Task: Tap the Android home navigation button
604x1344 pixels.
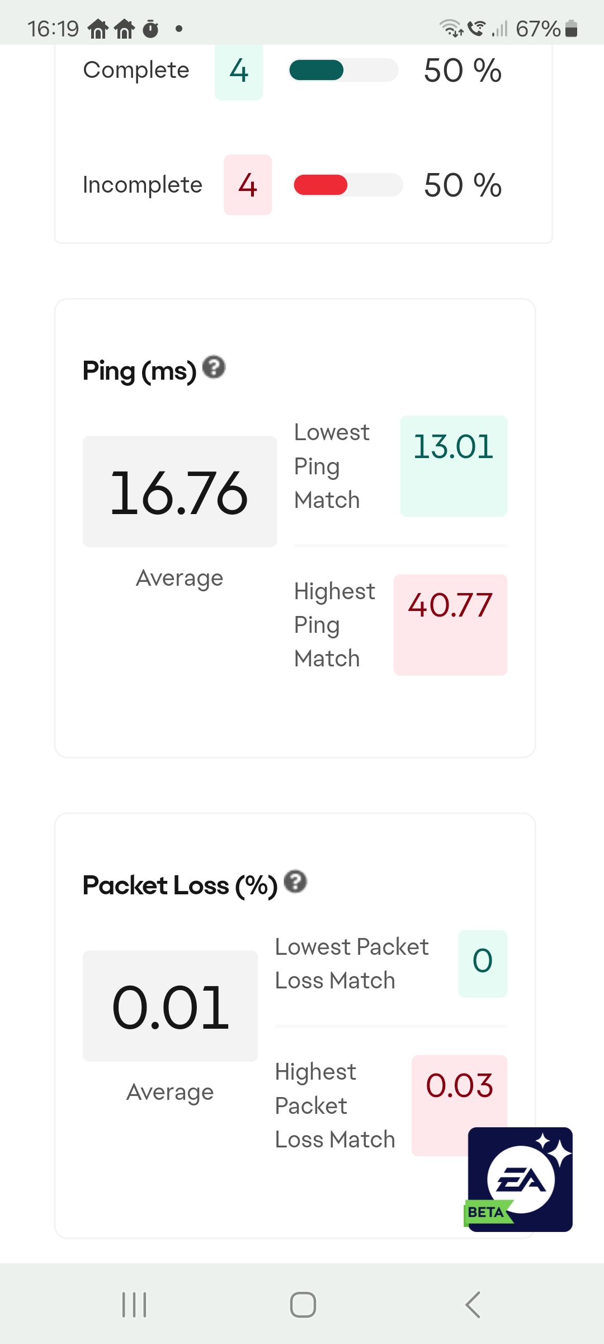Action: tap(303, 1305)
